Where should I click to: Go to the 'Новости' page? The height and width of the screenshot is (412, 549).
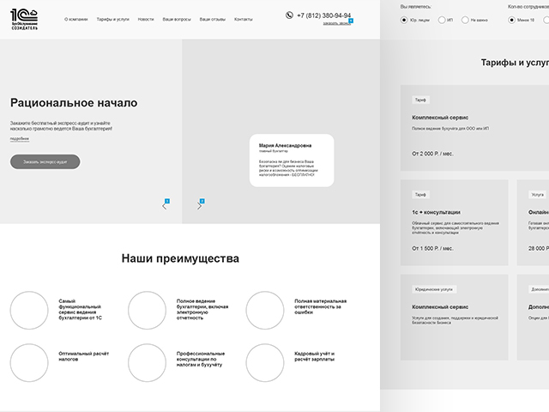(146, 19)
